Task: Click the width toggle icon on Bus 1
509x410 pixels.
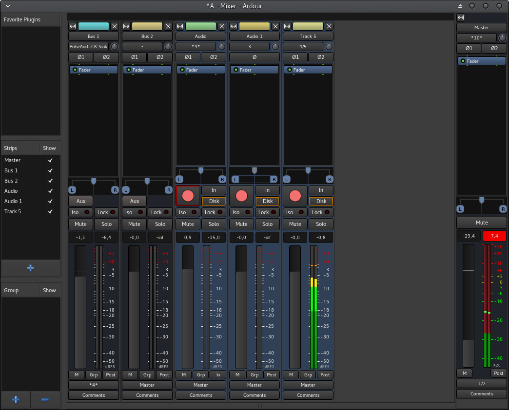Action: (73, 26)
